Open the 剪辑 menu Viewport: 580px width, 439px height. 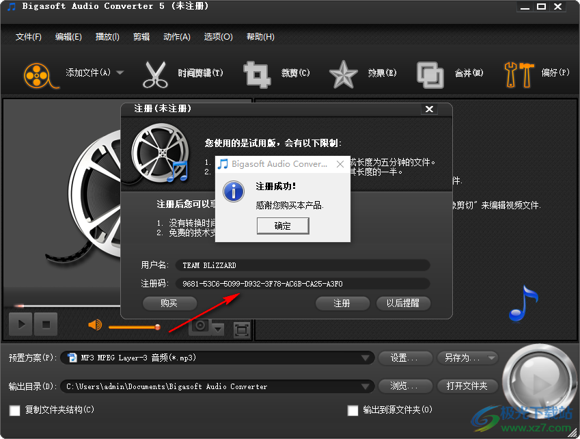coord(141,37)
